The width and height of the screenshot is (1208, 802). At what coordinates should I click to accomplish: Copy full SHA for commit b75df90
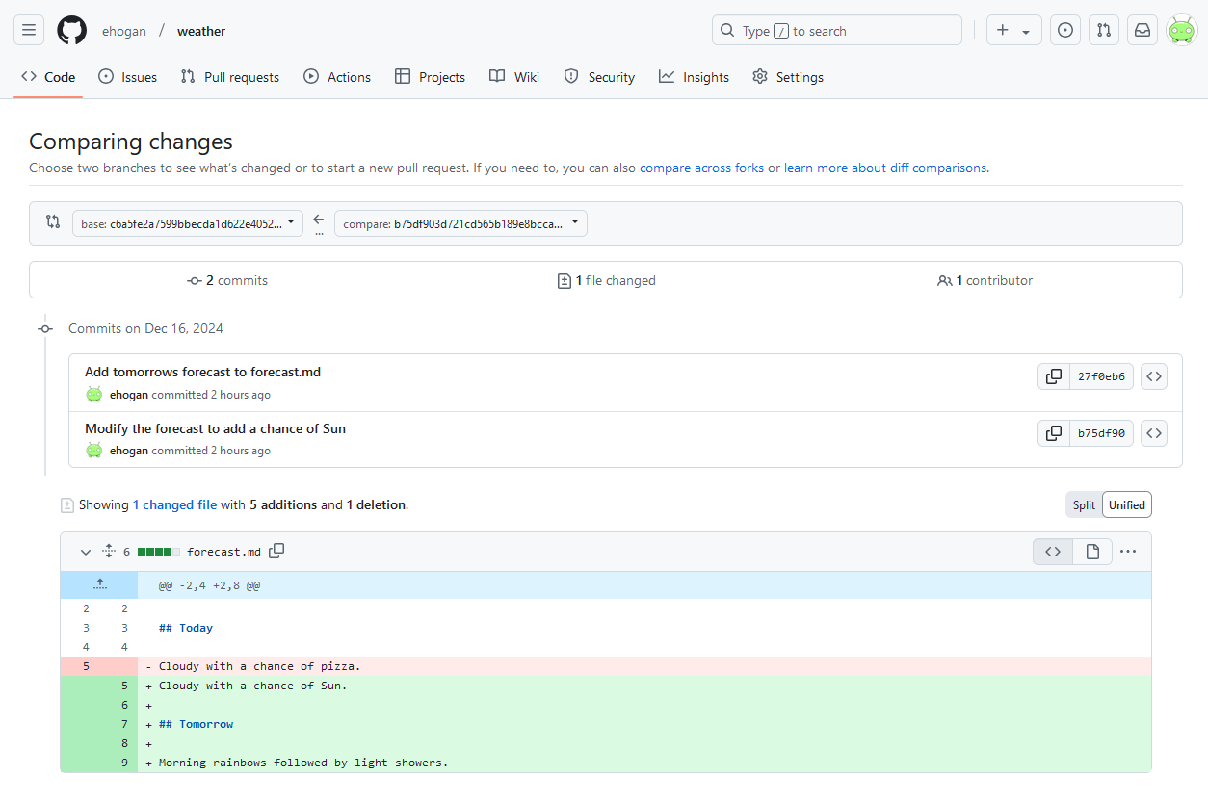click(x=1054, y=433)
